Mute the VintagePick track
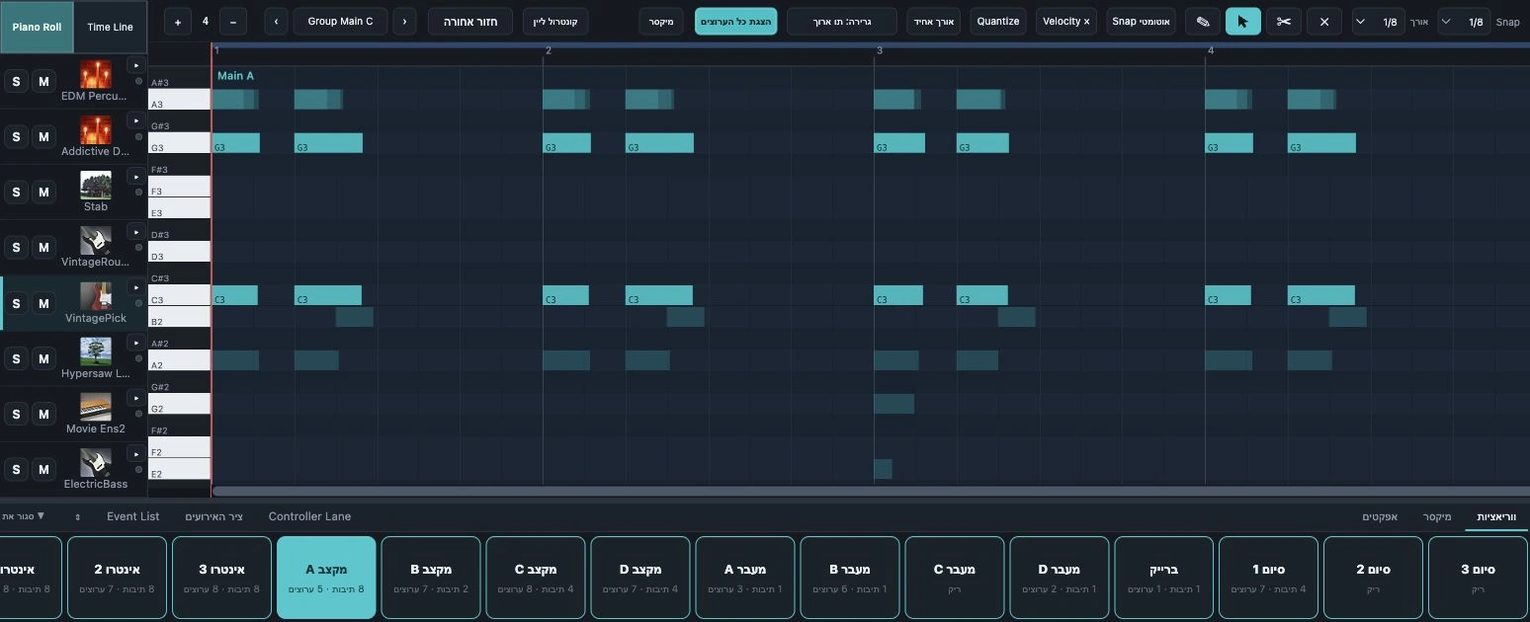The image size is (1530, 622). pyautogui.click(x=43, y=302)
